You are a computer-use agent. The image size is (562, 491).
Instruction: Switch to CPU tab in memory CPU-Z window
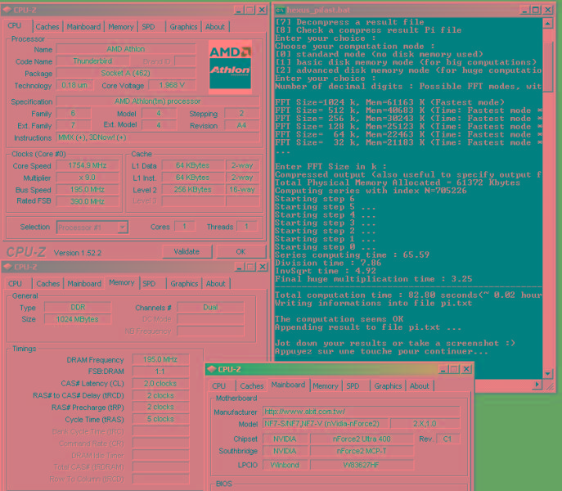[15, 284]
